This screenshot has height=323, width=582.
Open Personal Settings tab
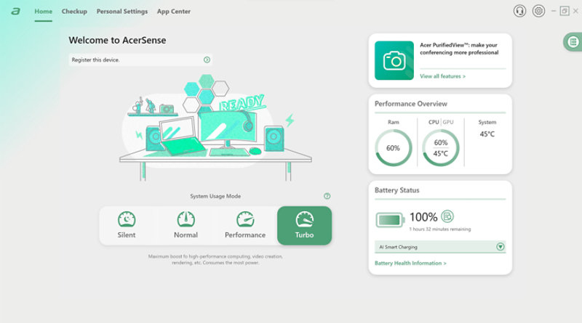tap(122, 12)
